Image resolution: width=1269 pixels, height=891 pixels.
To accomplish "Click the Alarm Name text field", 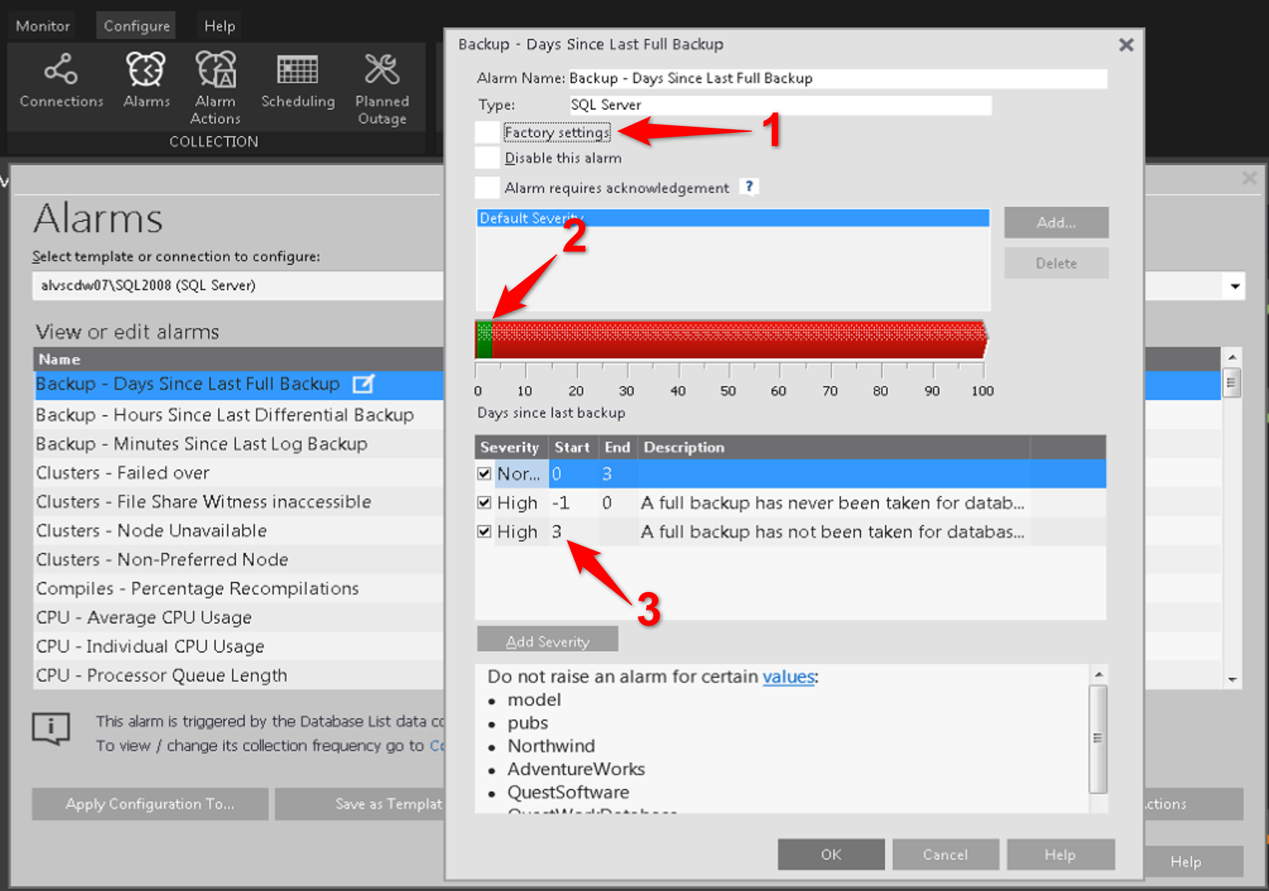I will pos(837,78).
